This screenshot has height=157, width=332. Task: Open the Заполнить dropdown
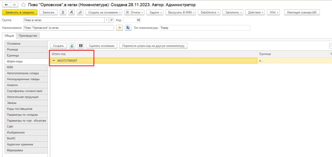point(233,13)
